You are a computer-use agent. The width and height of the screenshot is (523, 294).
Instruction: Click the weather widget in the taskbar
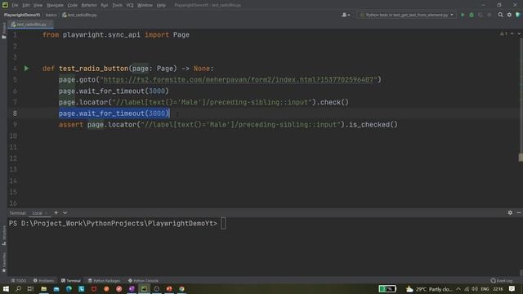point(429,289)
